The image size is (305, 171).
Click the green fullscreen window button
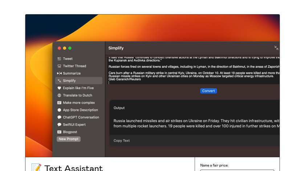(x=70, y=48)
